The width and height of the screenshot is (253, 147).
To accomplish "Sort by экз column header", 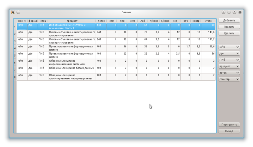I will click(x=175, y=21).
